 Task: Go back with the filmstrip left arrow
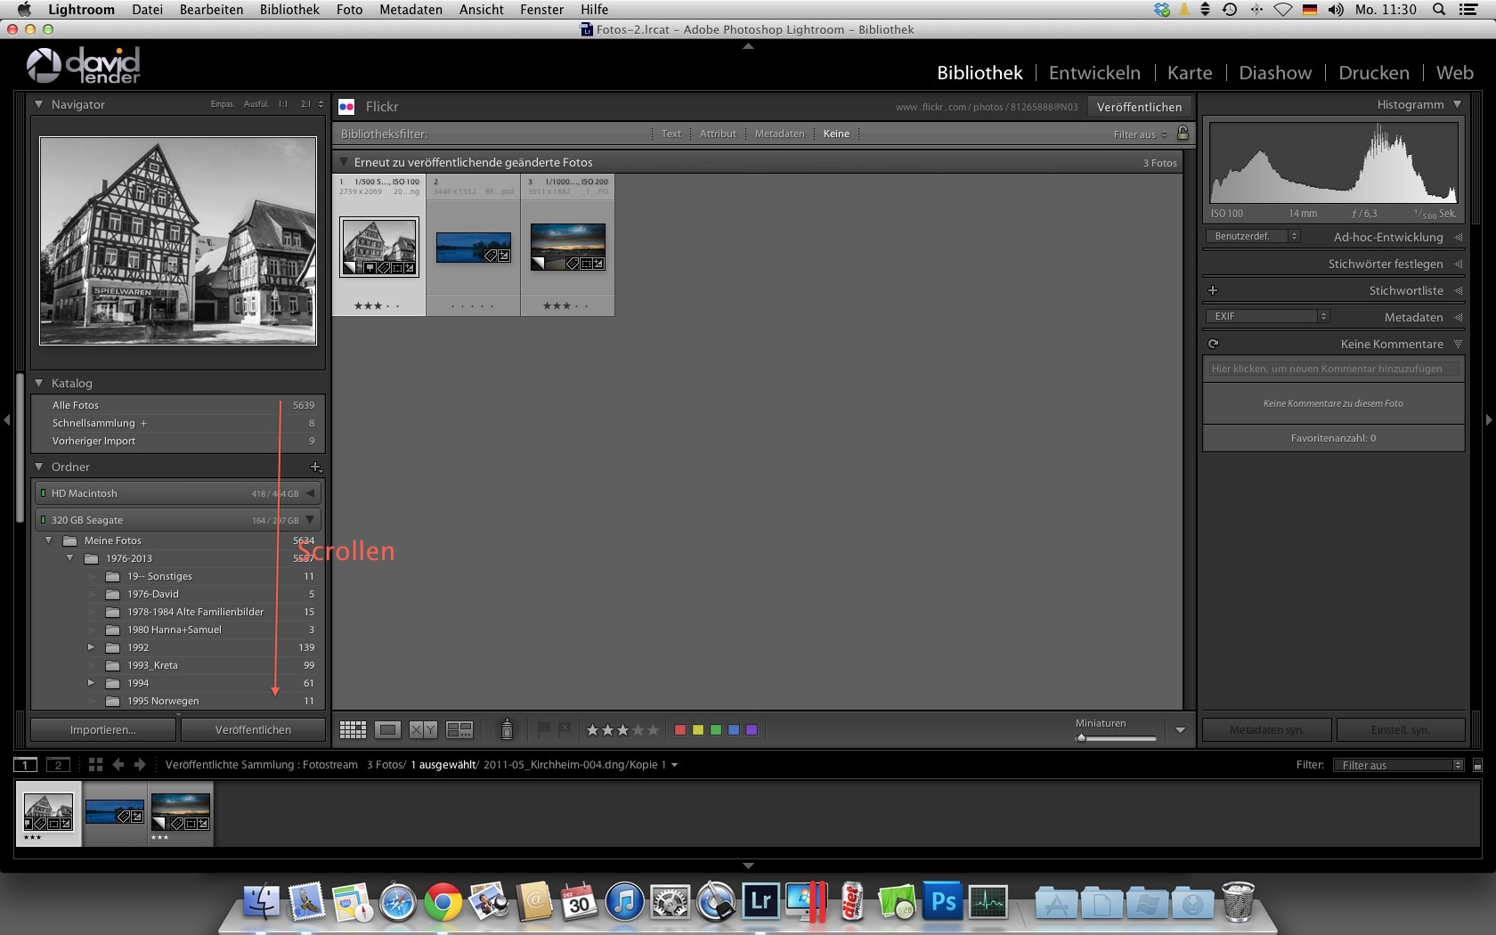tap(118, 765)
